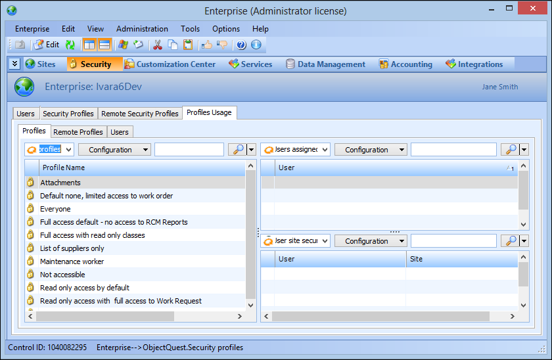552x360 pixels.
Task: Open the User site security Configuration dropdown
Action: pos(371,241)
